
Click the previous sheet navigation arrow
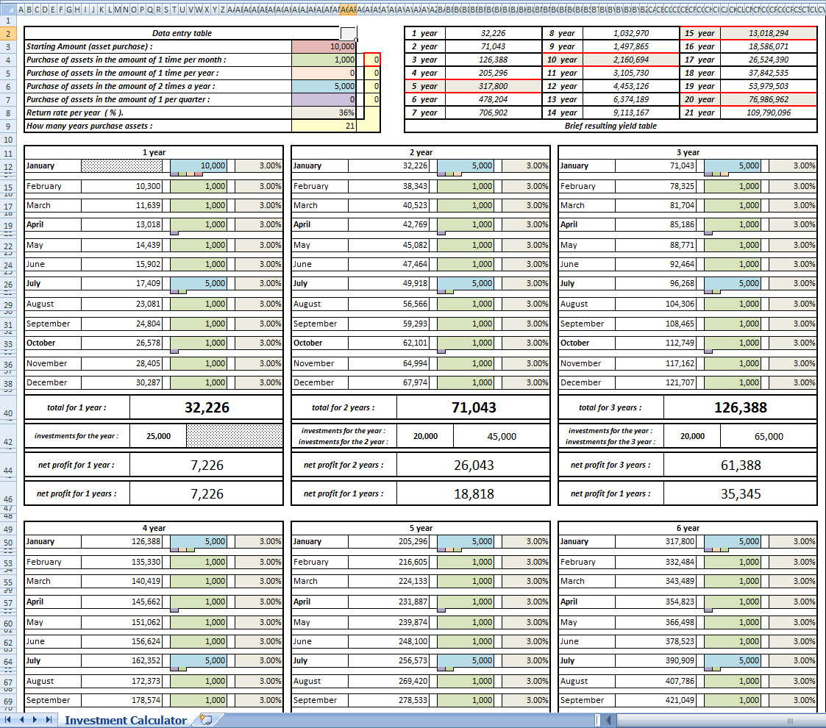[x=22, y=720]
